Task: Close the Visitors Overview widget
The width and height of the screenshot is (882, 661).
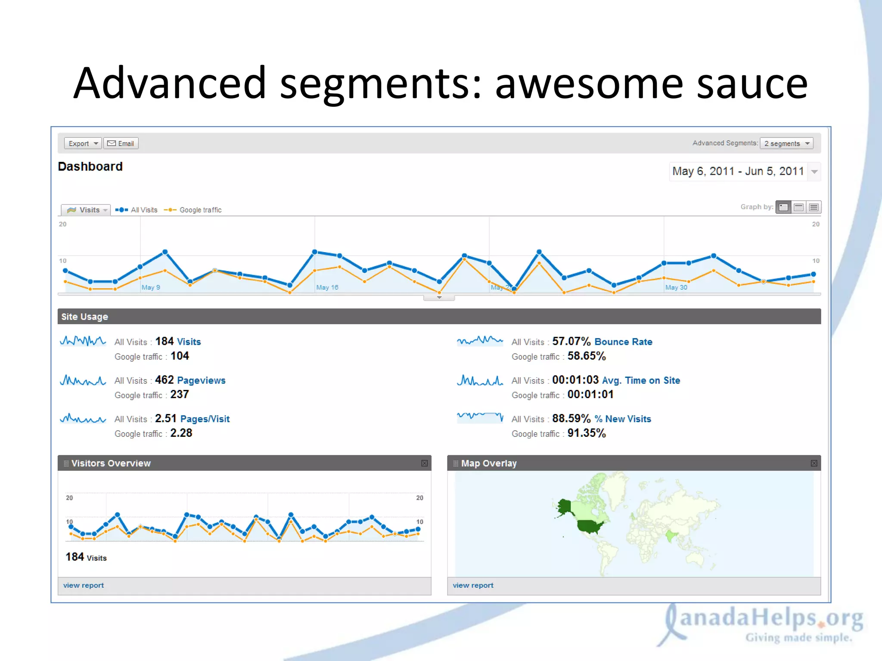Action: pyautogui.click(x=424, y=463)
